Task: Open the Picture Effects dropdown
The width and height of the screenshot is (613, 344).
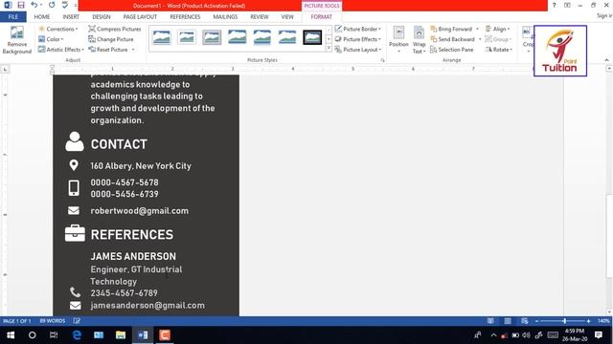Action: pos(357,39)
